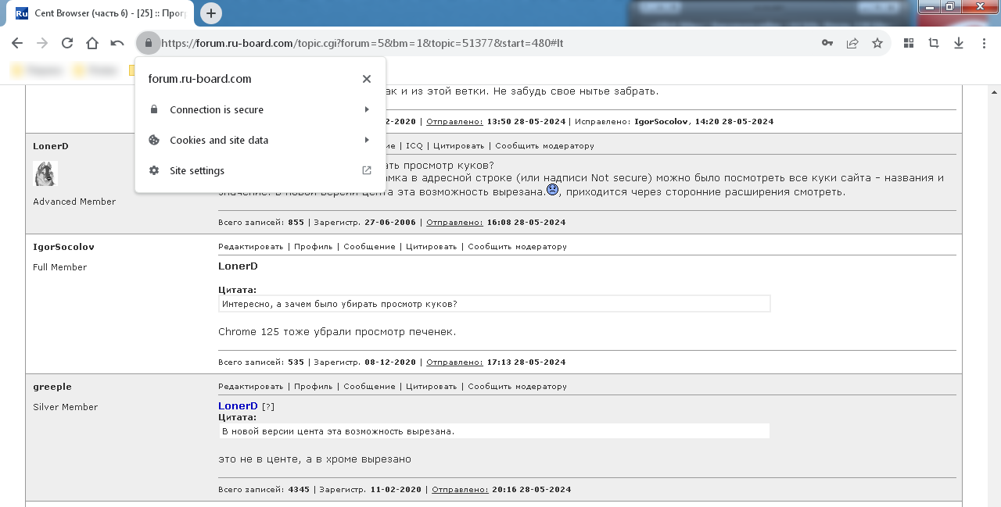Click username IgorSocolov in left column
Viewport: 1001px width, 507px height.
click(63, 247)
